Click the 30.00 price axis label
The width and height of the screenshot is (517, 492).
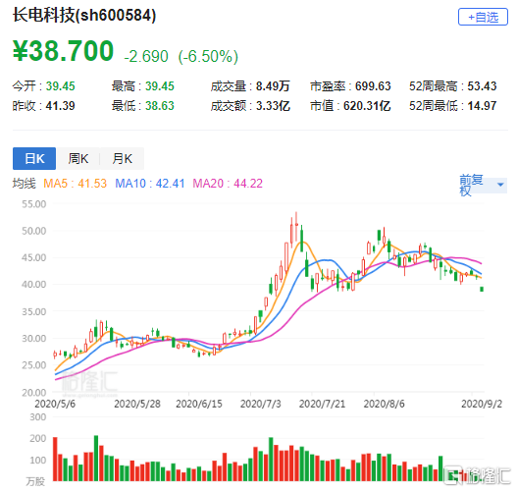point(34,339)
